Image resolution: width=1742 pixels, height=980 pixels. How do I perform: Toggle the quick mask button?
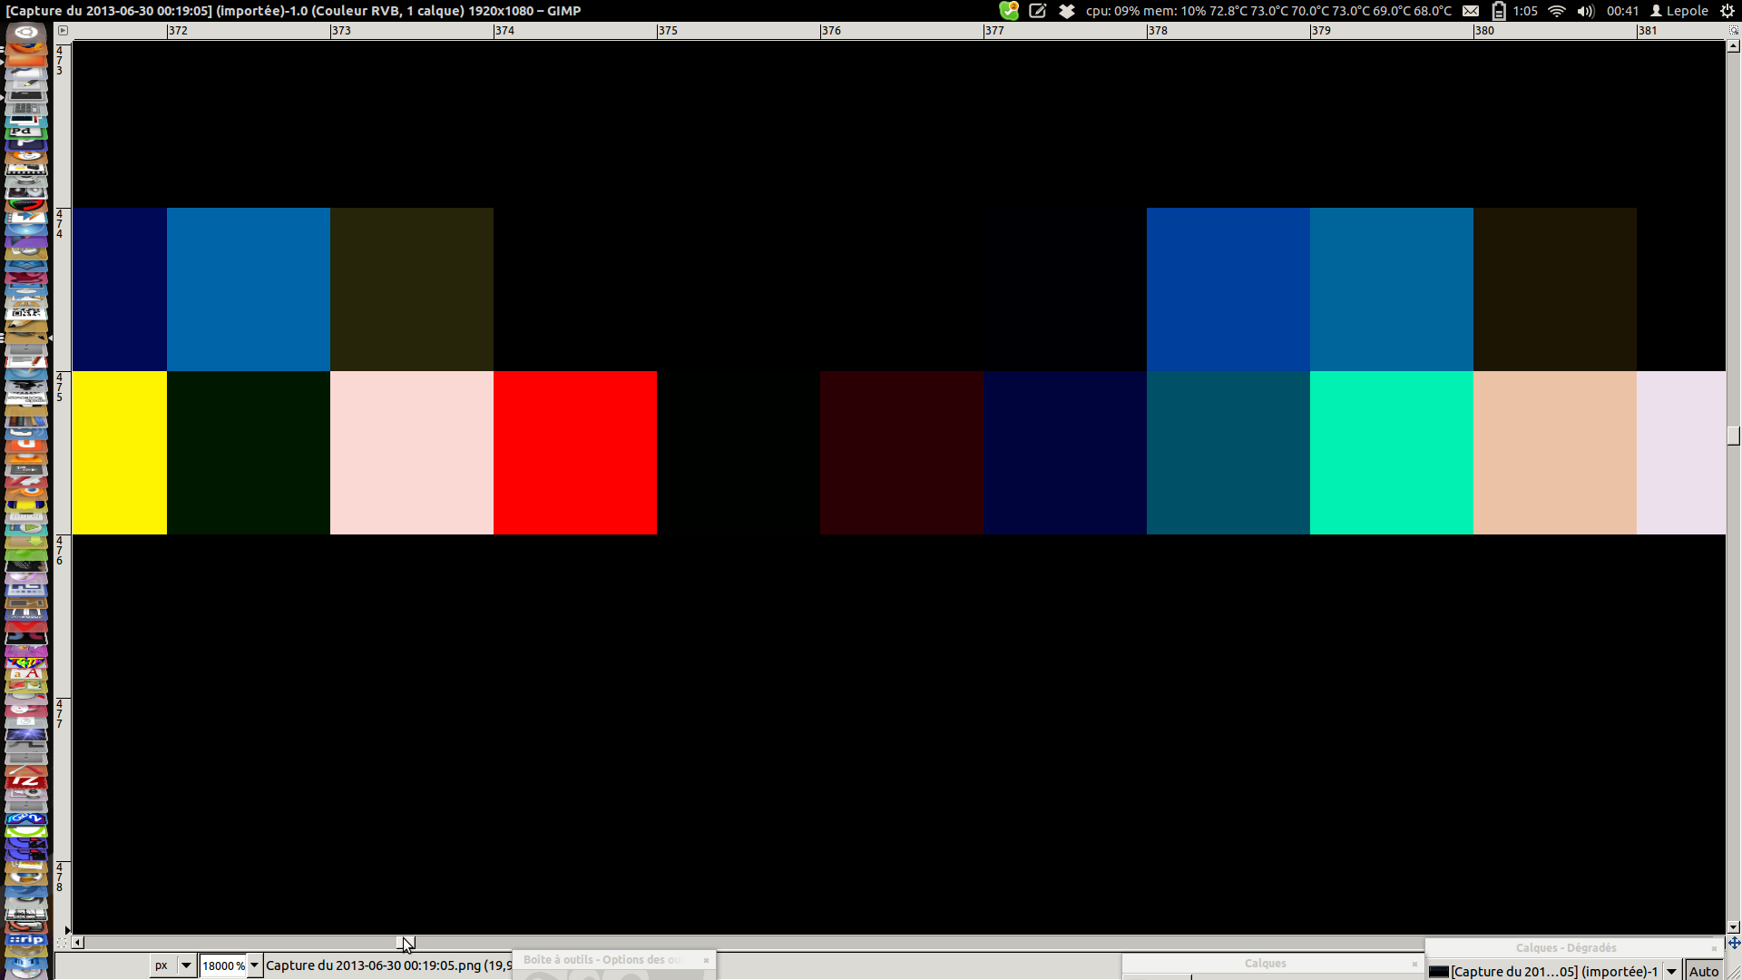(x=63, y=943)
